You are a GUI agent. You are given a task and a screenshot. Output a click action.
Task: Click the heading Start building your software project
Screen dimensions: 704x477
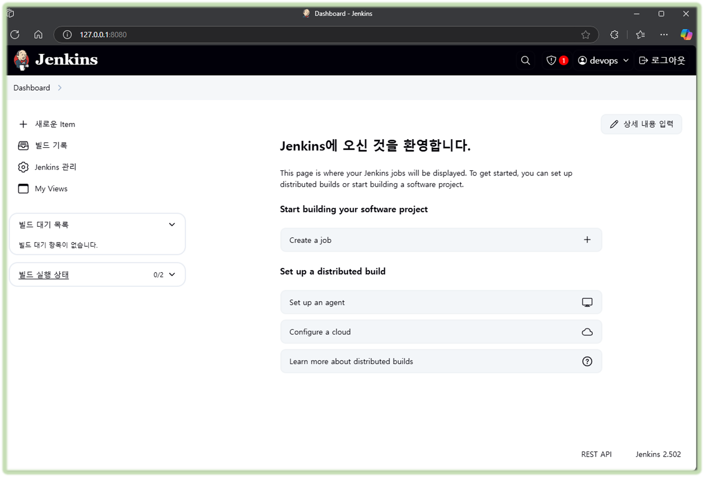point(354,209)
